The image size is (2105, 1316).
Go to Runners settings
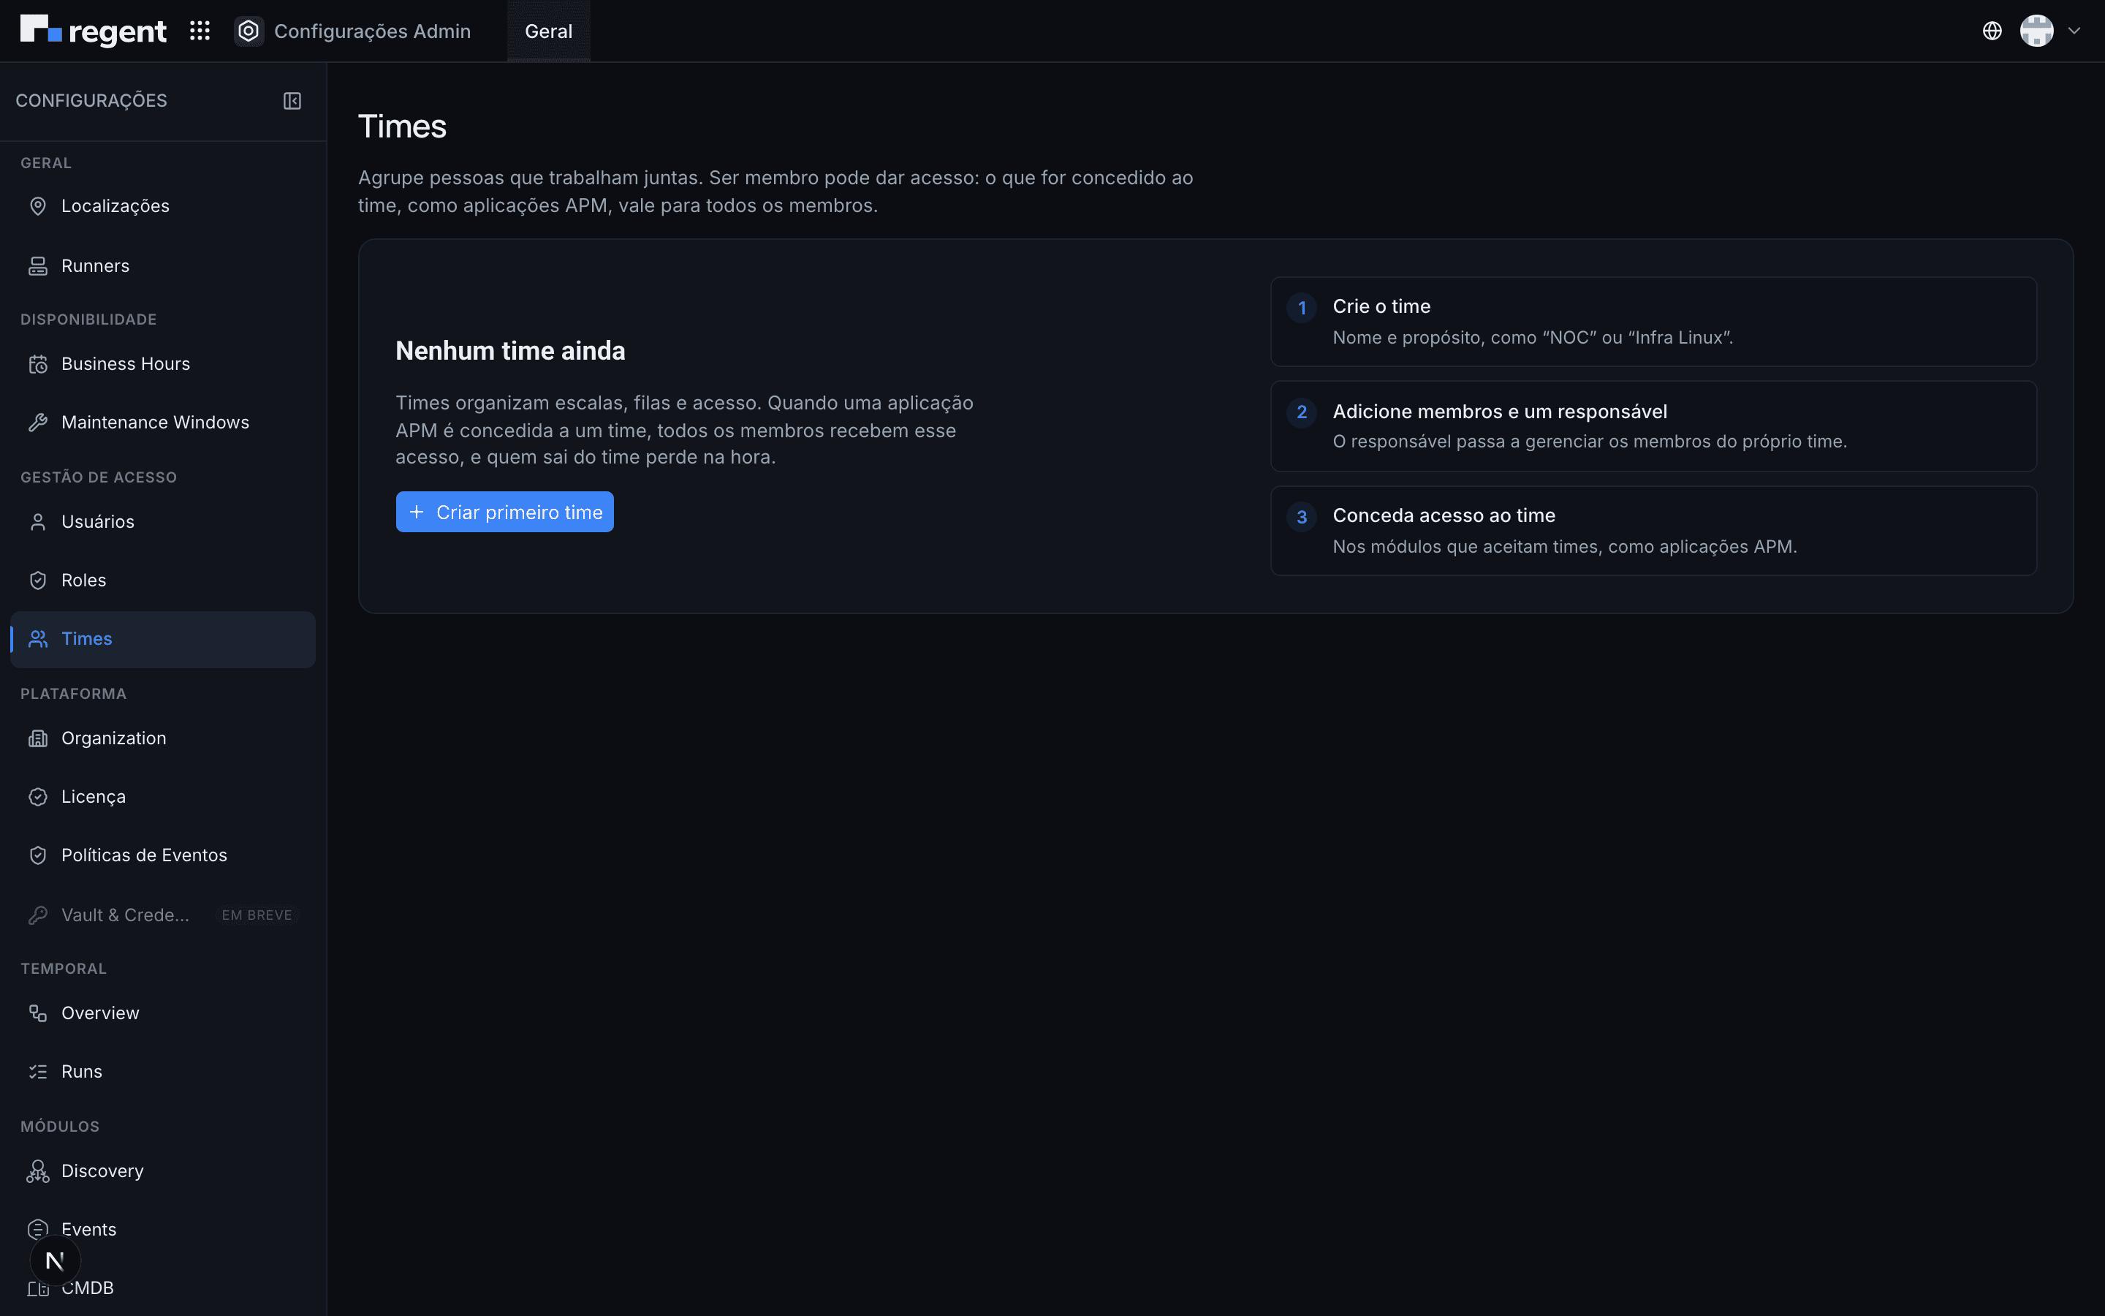point(163,266)
